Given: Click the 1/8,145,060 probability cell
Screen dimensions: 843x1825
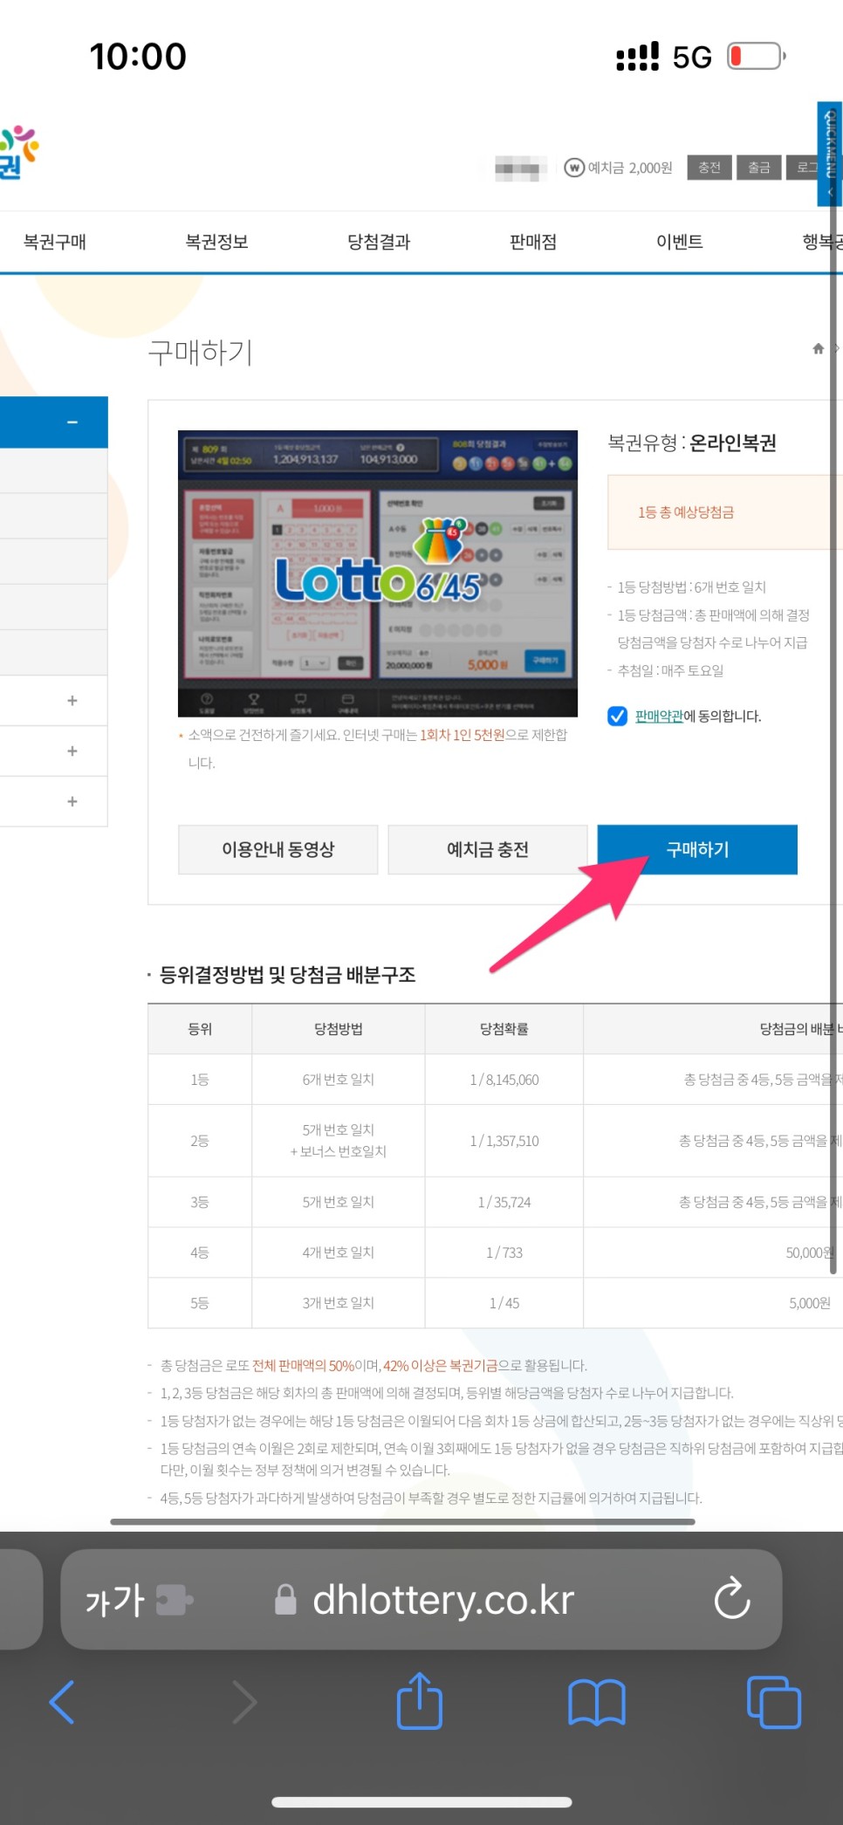Looking at the screenshot, I should [504, 1080].
